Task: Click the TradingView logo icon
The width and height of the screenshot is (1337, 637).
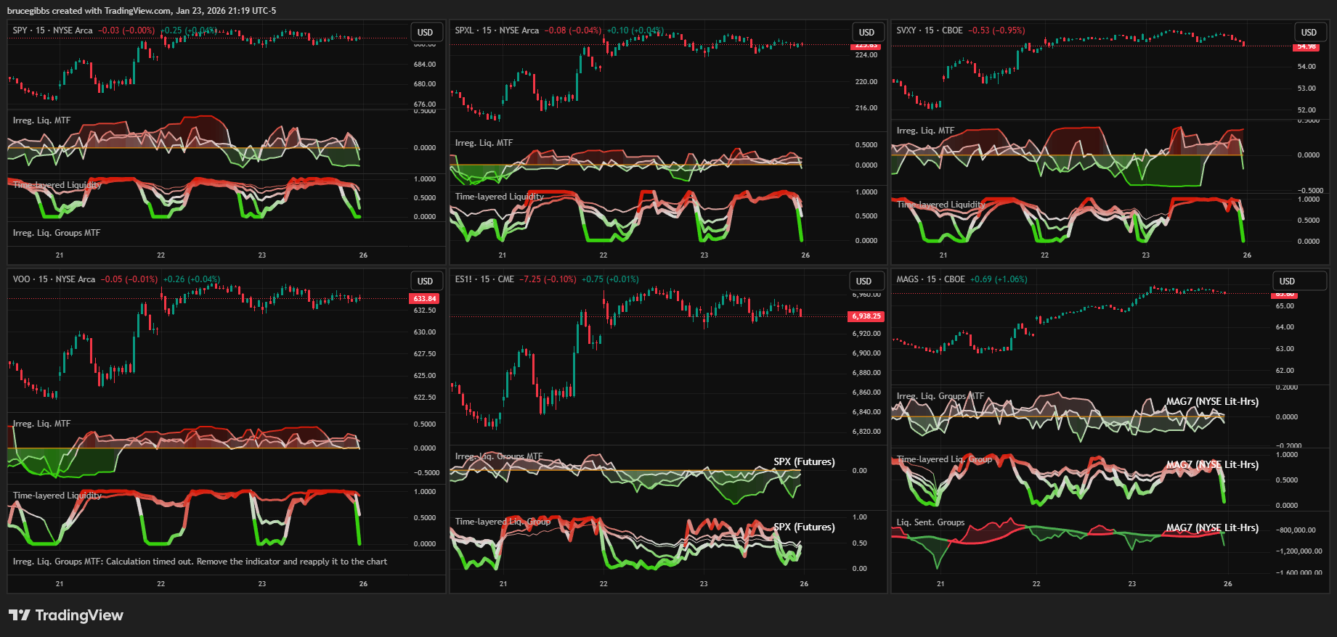Action: [x=19, y=615]
